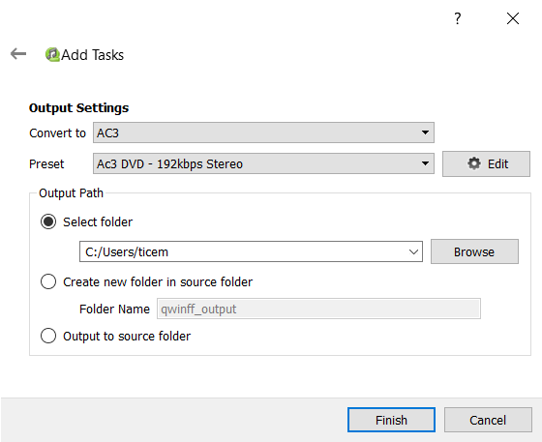Image resolution: width=542 pixels, height=442 pixels.
Task: Click the gear icon on the Edit button
Action: [474, 163]
